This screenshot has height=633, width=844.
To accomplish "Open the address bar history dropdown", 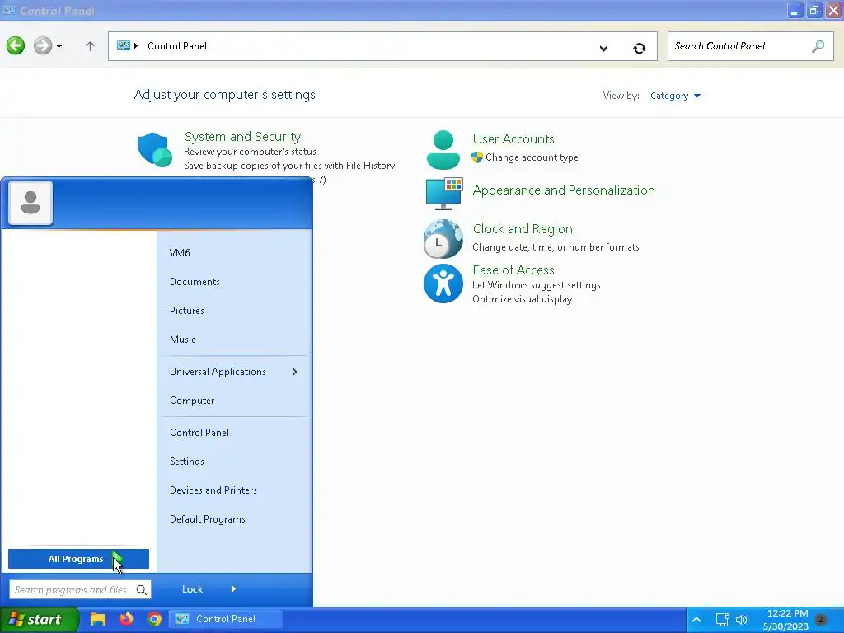I will coord(603,48).
